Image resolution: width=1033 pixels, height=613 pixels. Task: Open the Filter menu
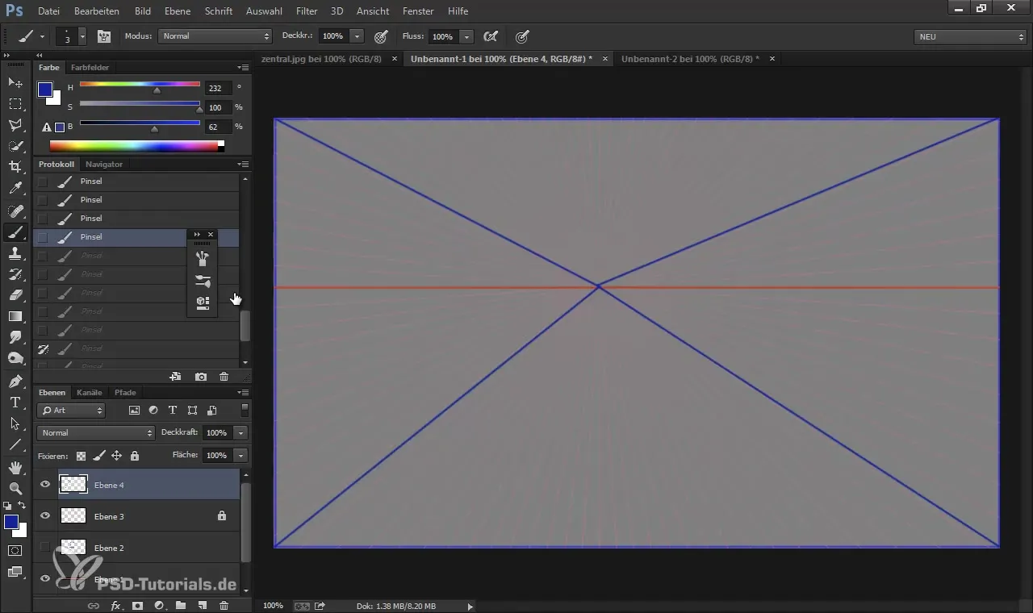[307, 11]
